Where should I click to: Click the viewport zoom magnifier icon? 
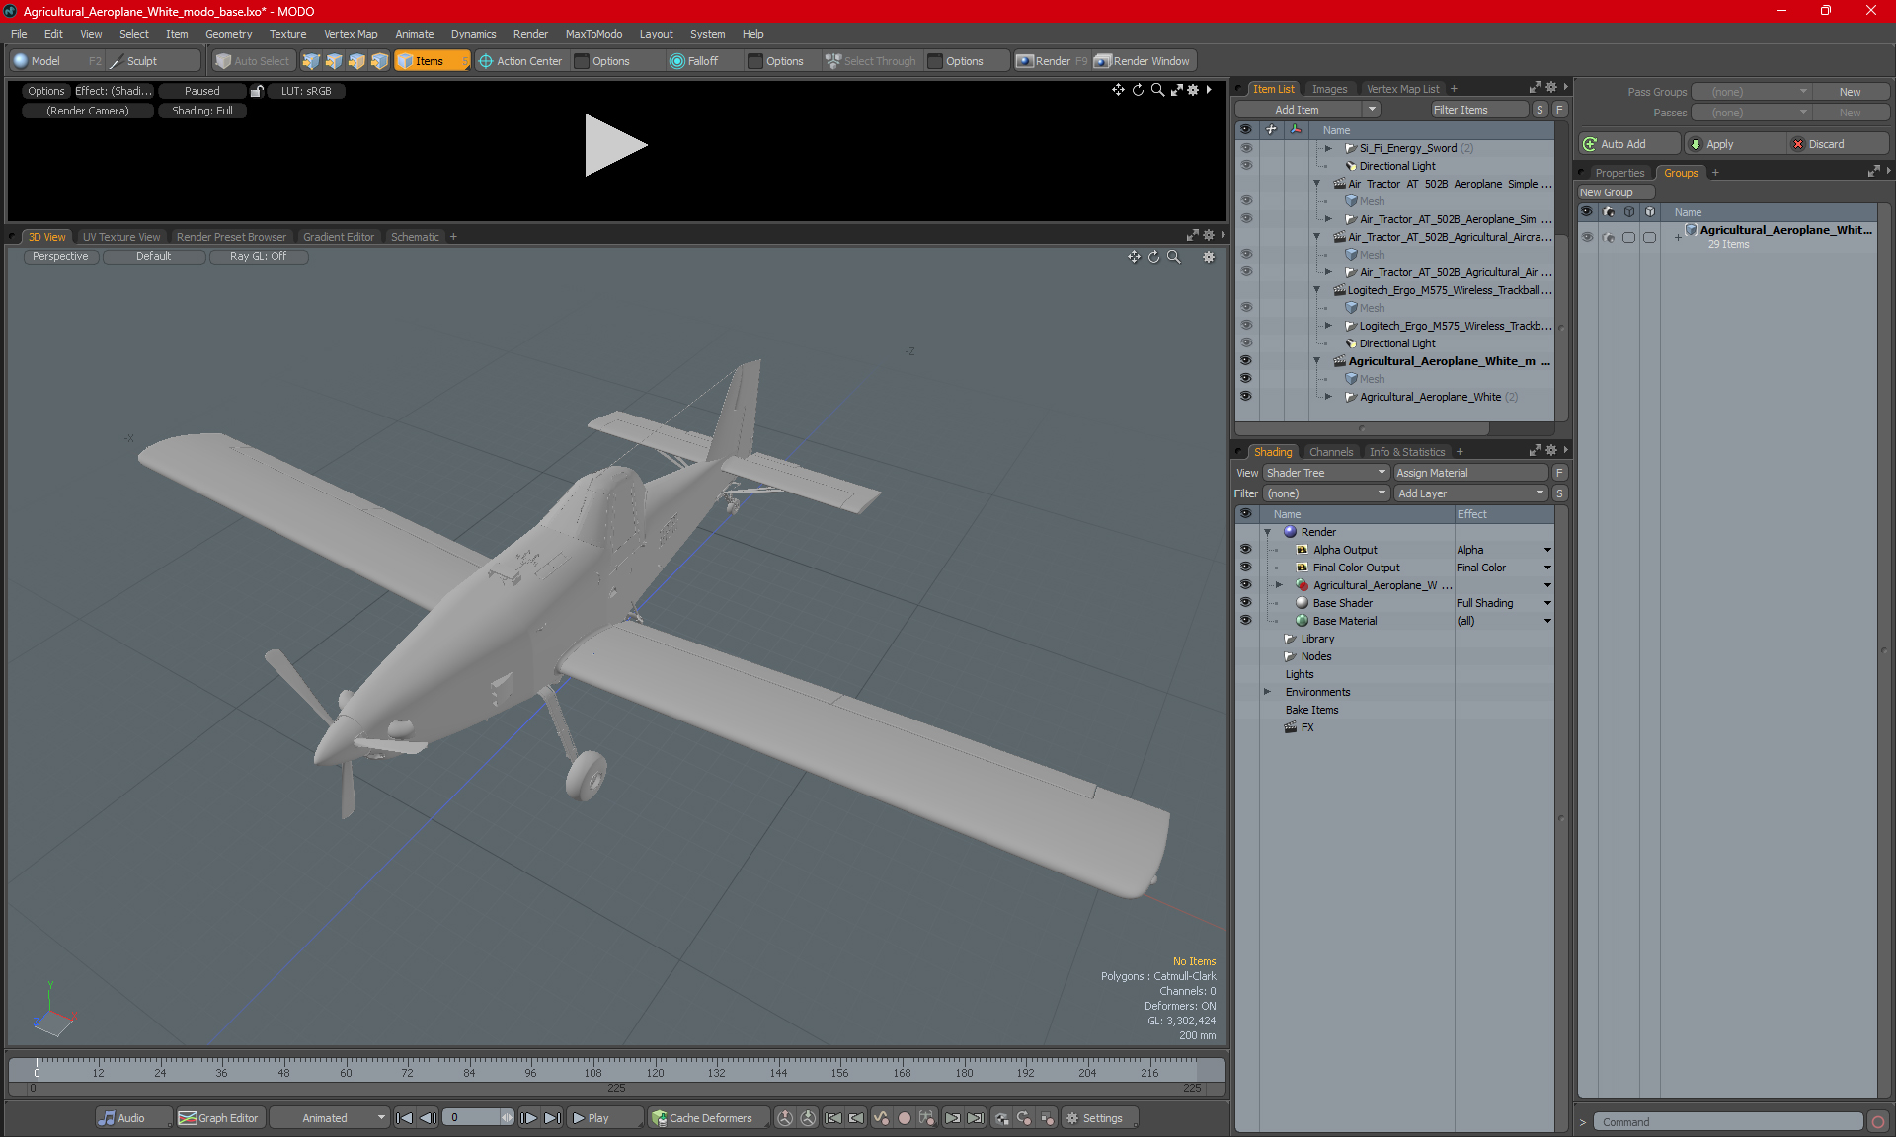(1174, 257)
